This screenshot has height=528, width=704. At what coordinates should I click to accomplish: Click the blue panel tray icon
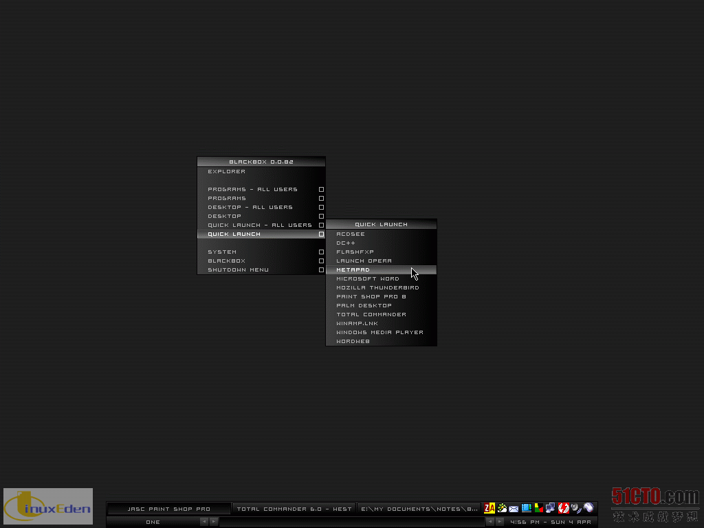[526, 508]
